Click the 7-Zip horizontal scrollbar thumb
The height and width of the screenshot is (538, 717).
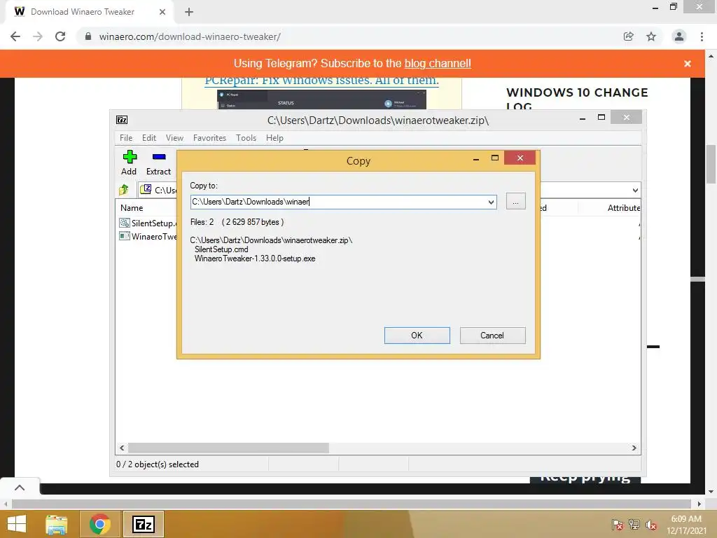pos(228,448)
